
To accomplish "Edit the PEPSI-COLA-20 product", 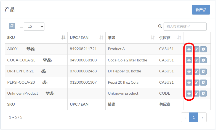I will tap(196, 83).
